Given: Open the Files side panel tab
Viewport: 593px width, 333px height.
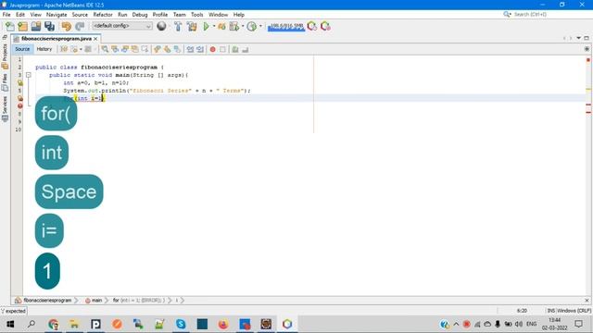Looking at the screenshot, I should point(5,82).
